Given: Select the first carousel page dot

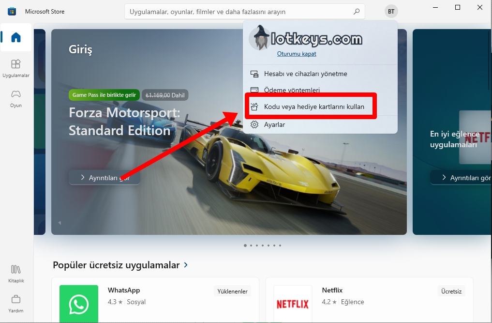Looking at the screenshot, I should pos(245,246).
